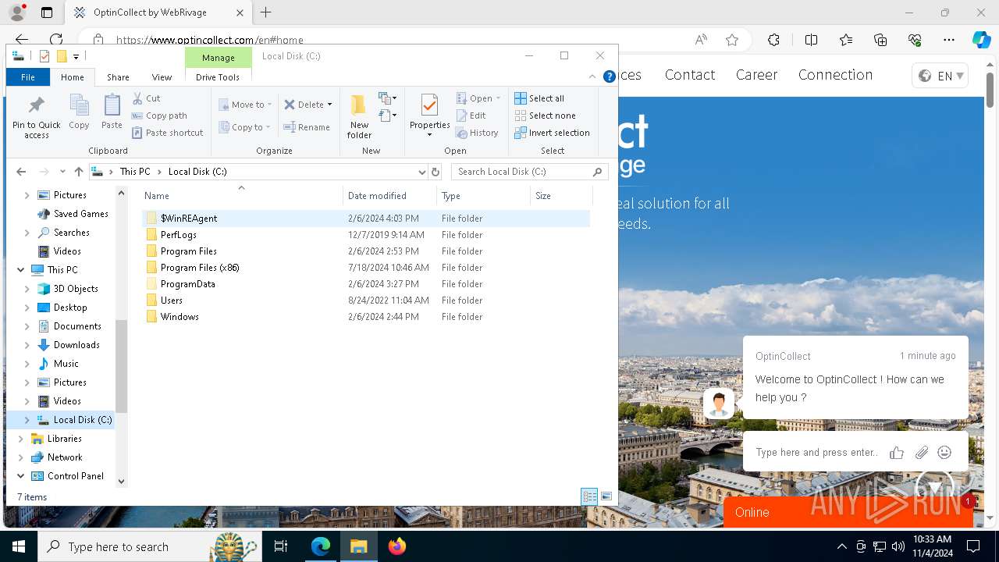This screenshot has height=562, width=999.
Task: Click Select all in ribbon
Action: pos(539,98)
